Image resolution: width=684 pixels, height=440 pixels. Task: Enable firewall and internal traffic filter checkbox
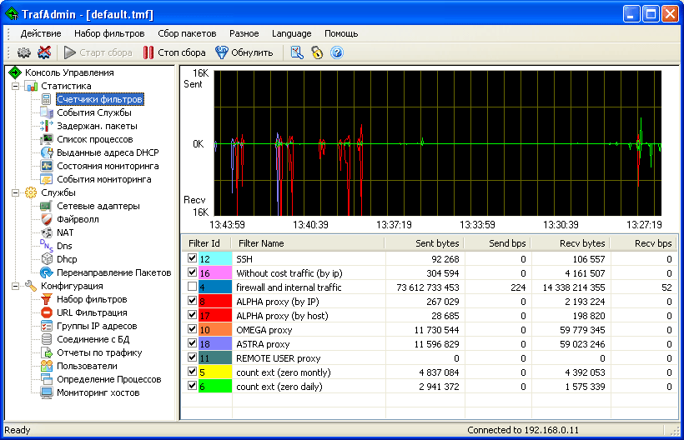pyautogui.click(x=193, y=287)
